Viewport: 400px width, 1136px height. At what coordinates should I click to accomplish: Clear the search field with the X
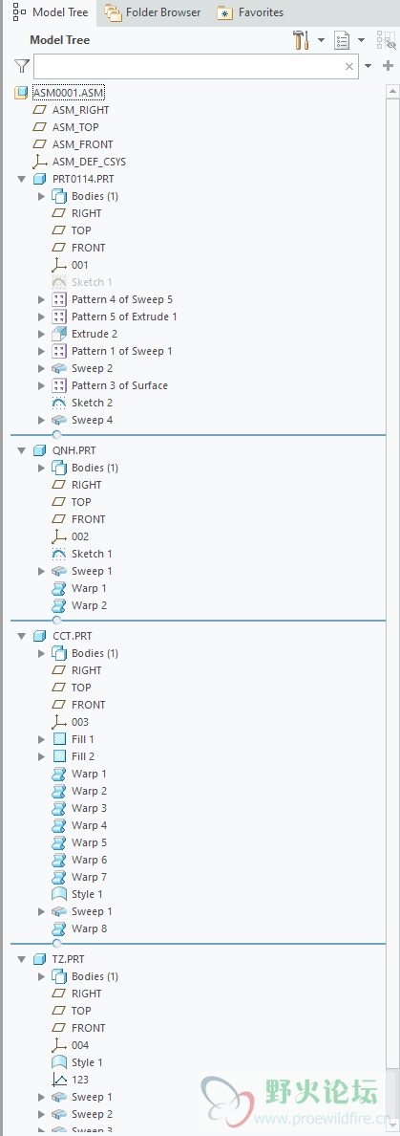[x=349, y=67]
